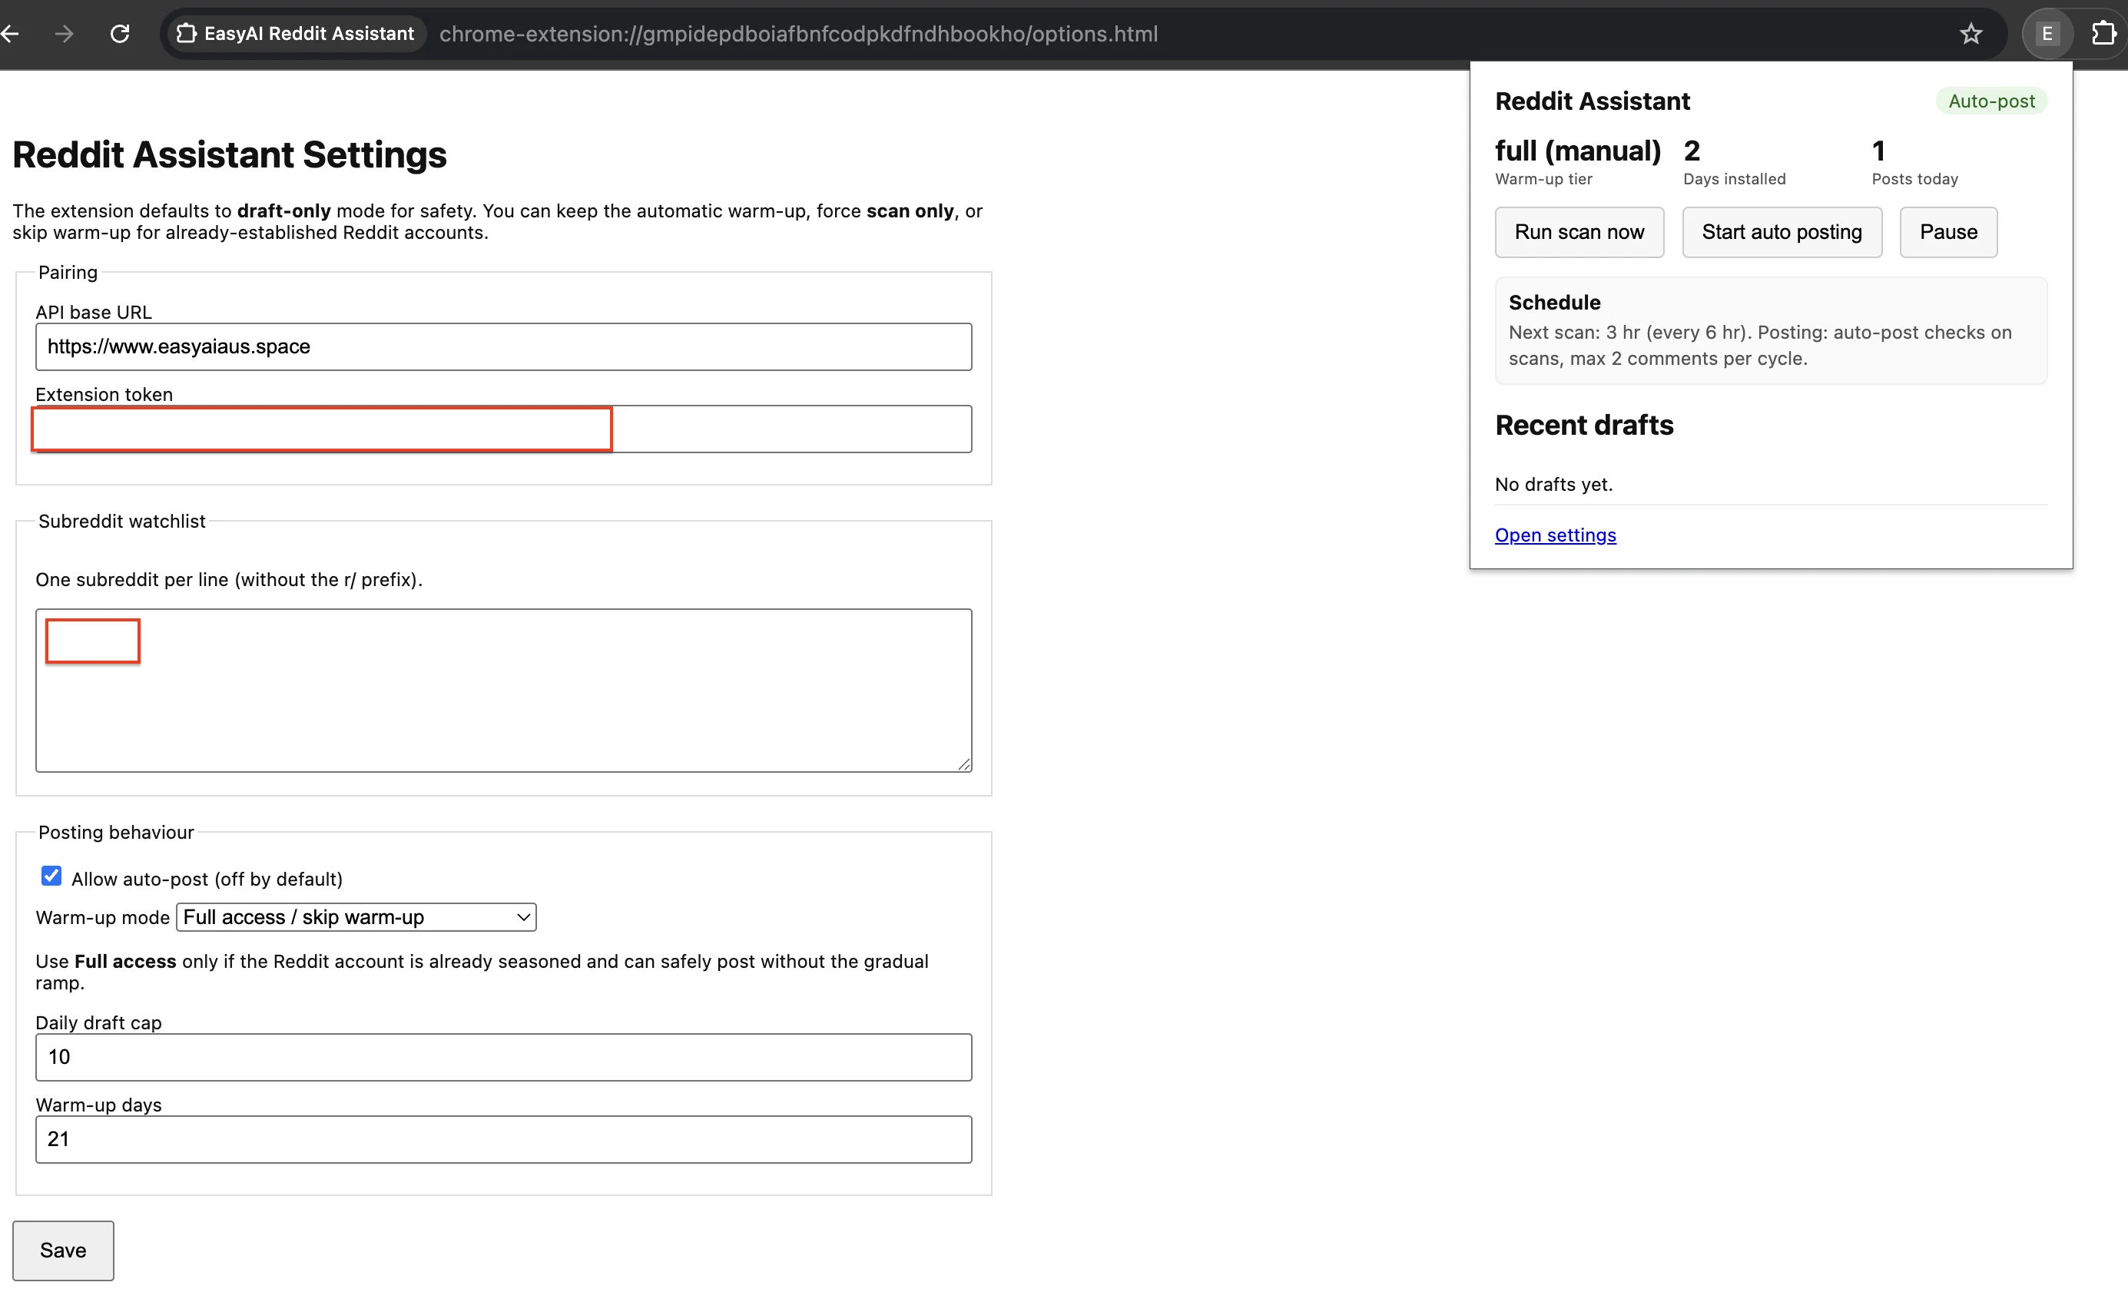Click the browser forward arrow
Image resolution: width=2128 pixels, height=1312 pixels.
coord(65,34)
